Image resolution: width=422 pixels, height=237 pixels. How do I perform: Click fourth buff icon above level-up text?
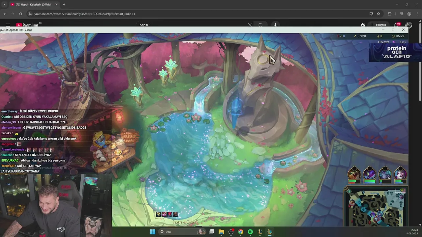pyautogui.click(x=175, y=214)
